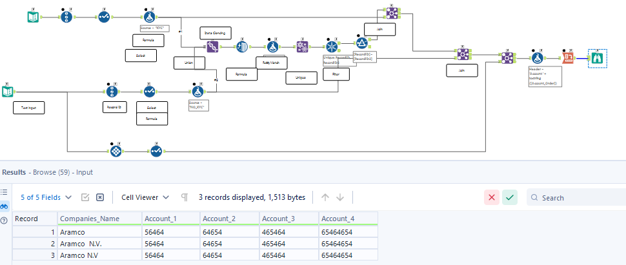Click the 'Fuzzy Match' comment box
The width and height of the screenshot is (626, 265).
(272, 62)
